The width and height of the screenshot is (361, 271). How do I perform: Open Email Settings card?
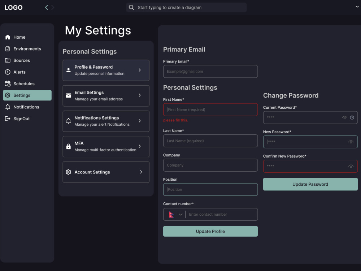click(x=106, y=96)
